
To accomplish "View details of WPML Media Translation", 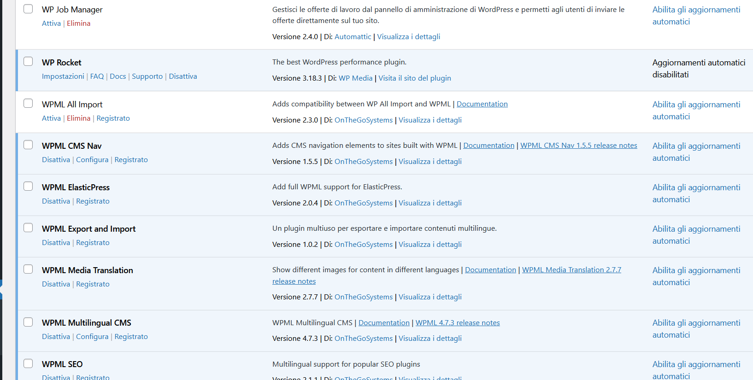I will pyautogui.click(x=430, y=297).
